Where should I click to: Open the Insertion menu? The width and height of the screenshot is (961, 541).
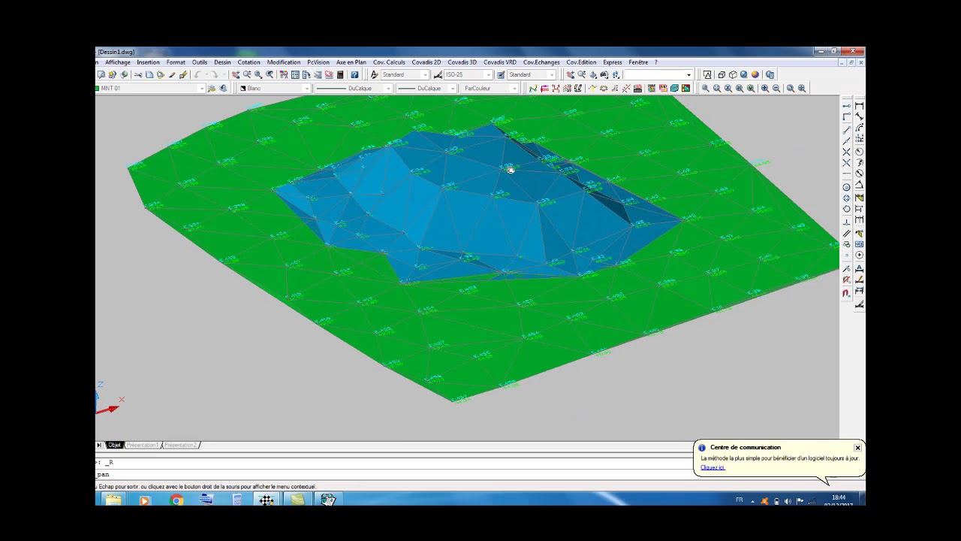tap(148, 62)
